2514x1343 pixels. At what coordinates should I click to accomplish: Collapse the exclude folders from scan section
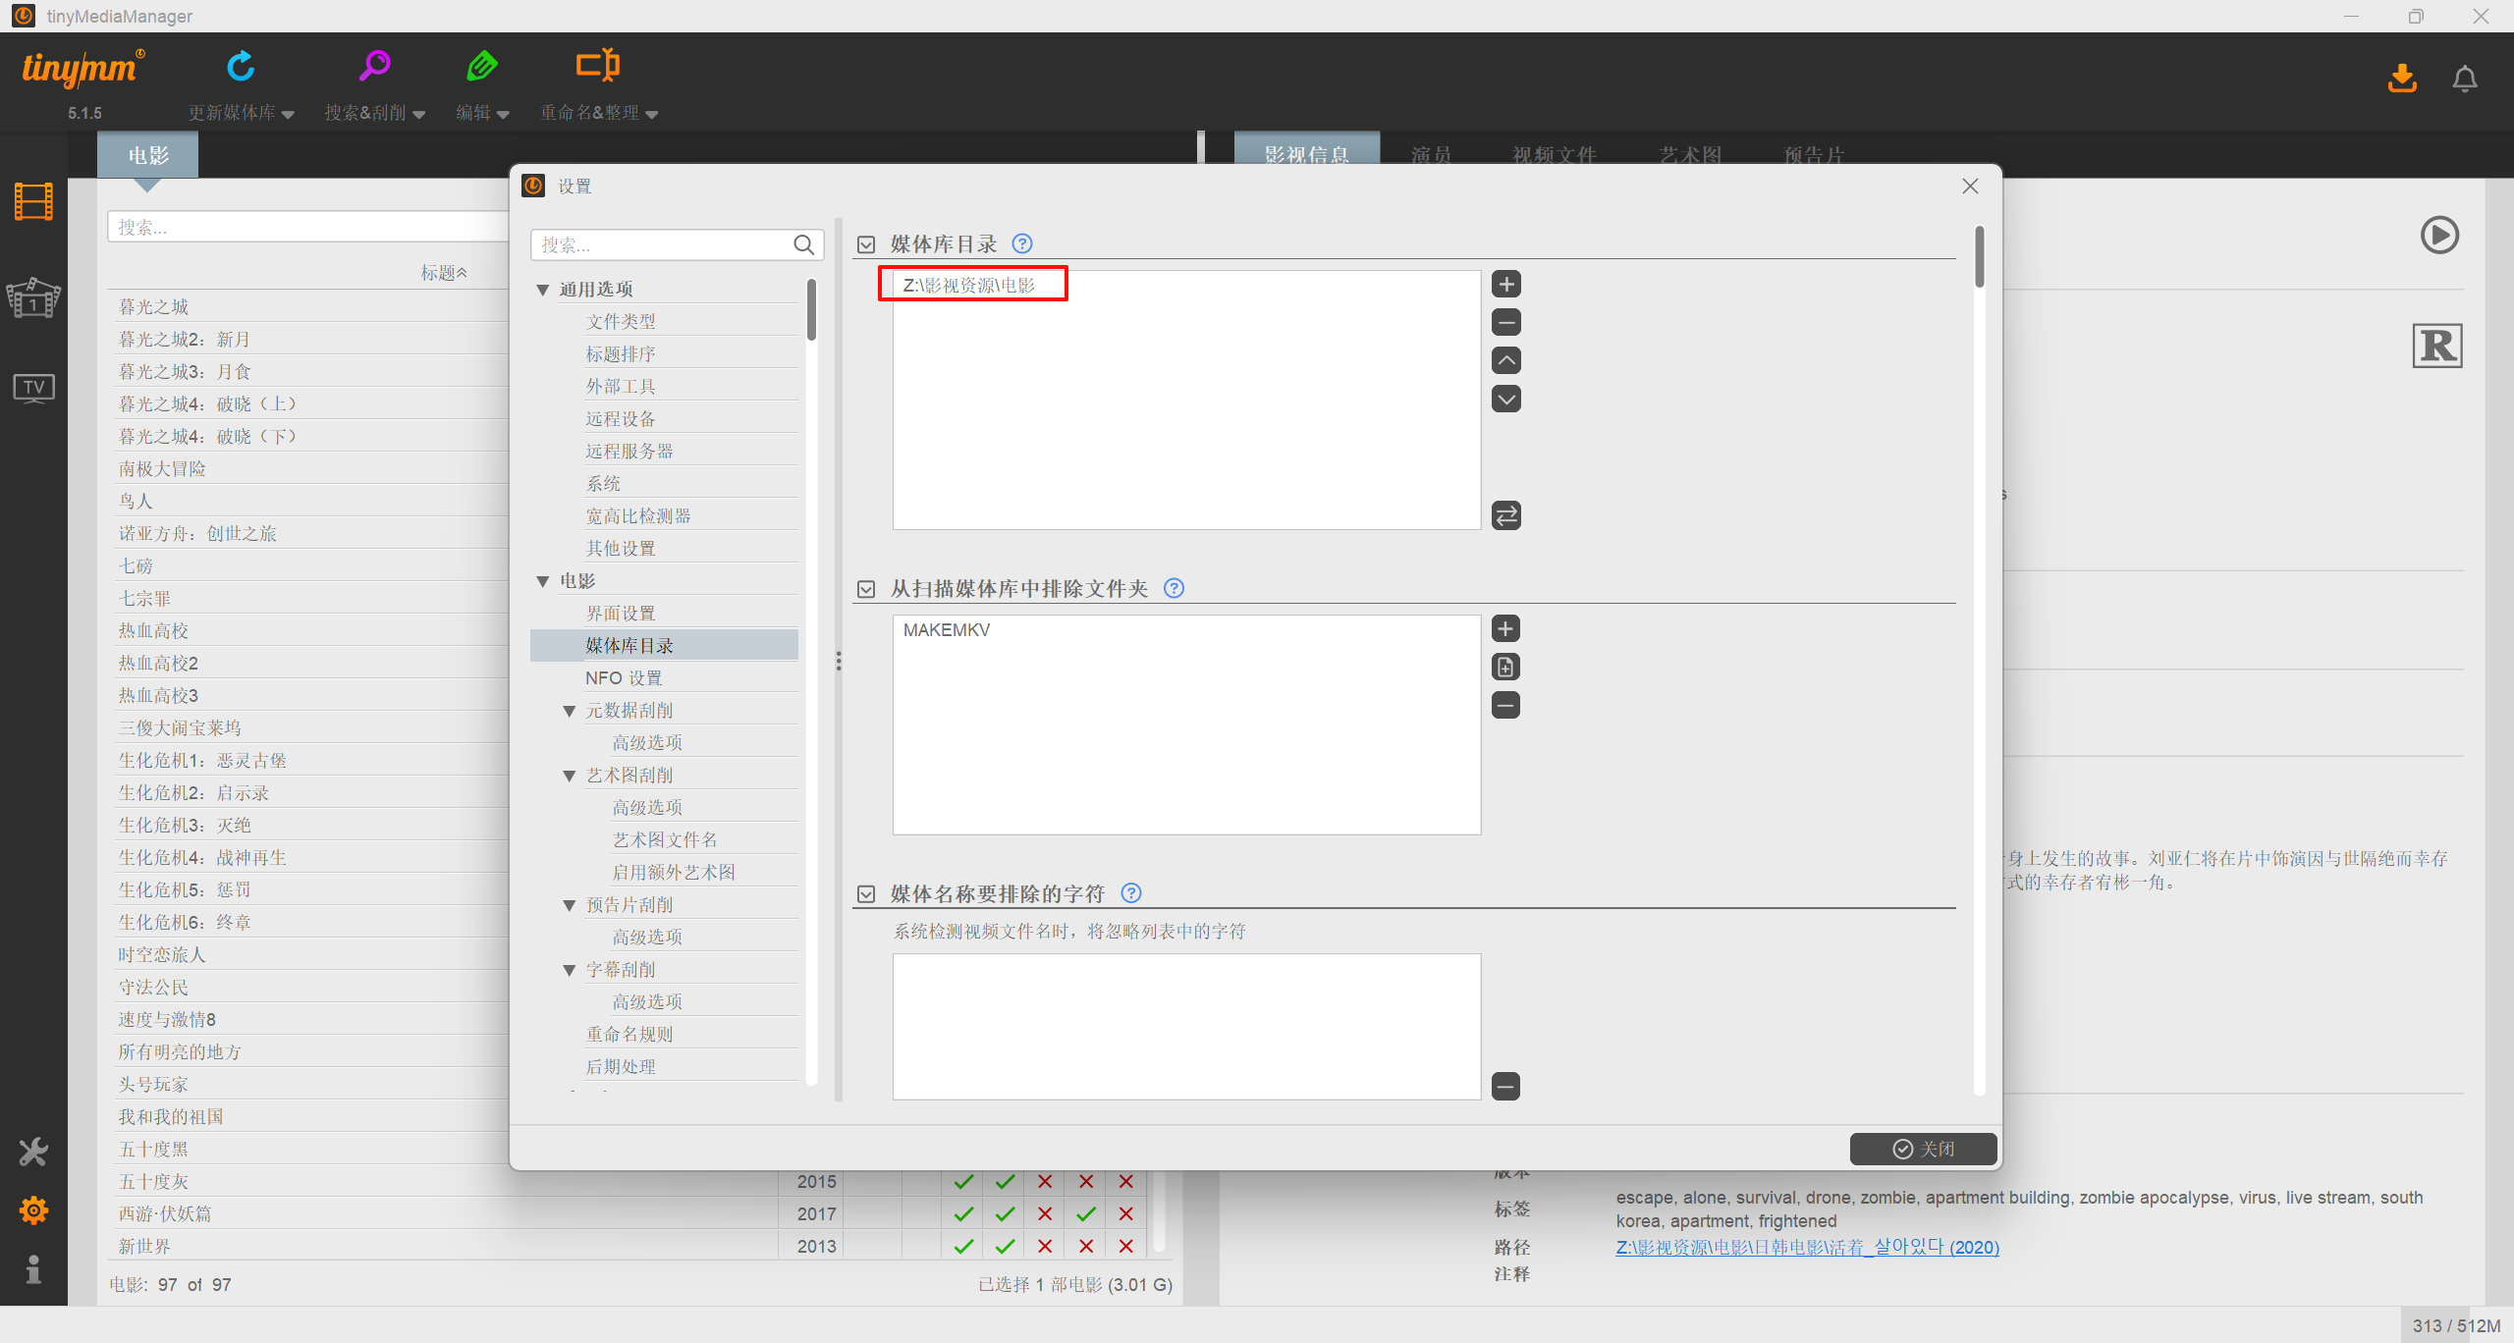click(x=866, y=589)
